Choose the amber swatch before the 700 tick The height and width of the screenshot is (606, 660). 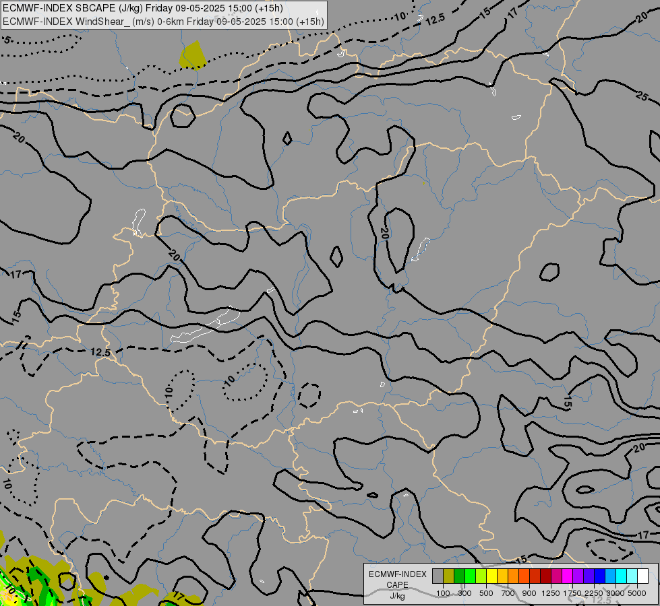coord(502,576)
